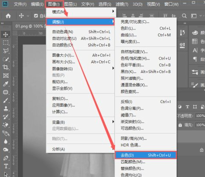Select the History Brush tool
The width and height of the screenshot is (205, 177).
coord(6,117)
